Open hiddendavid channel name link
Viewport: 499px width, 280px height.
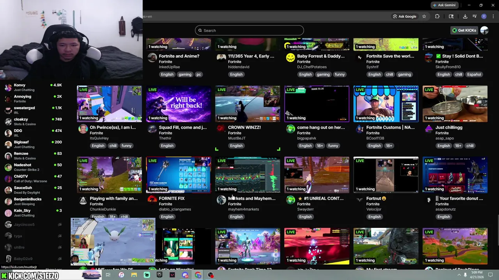coord(239,67)
